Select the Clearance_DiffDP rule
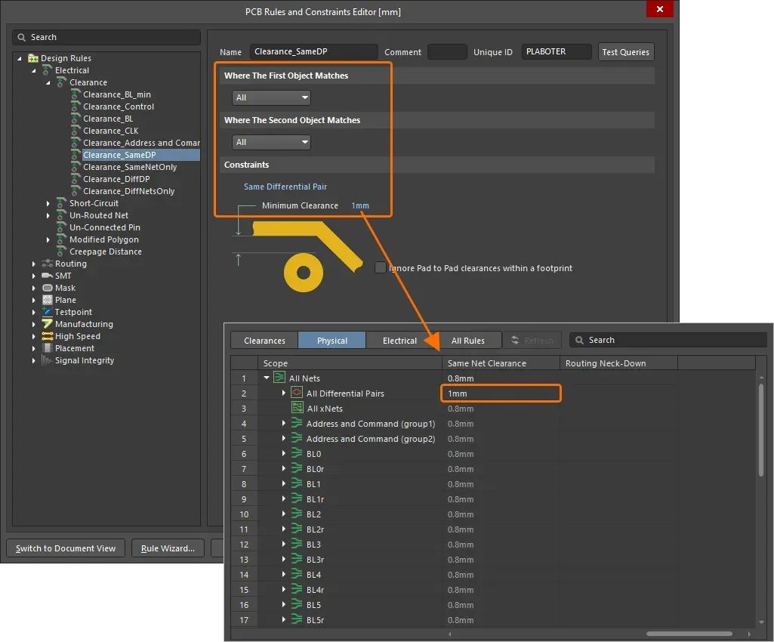 click(x=116, y=179)
